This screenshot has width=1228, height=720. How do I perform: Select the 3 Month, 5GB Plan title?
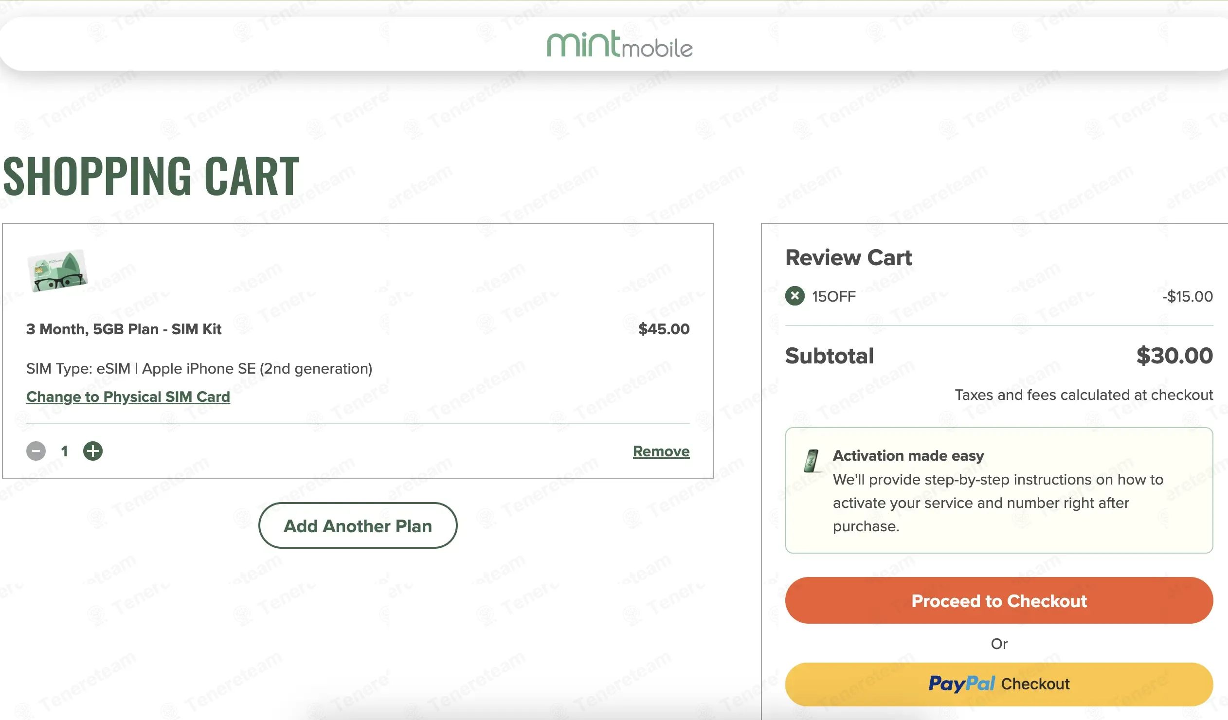(124, 329)
